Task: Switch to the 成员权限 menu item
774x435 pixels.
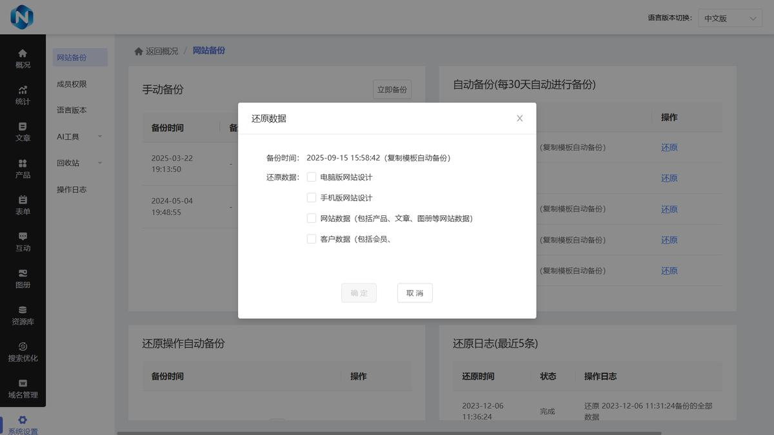Action: (71, 83)
